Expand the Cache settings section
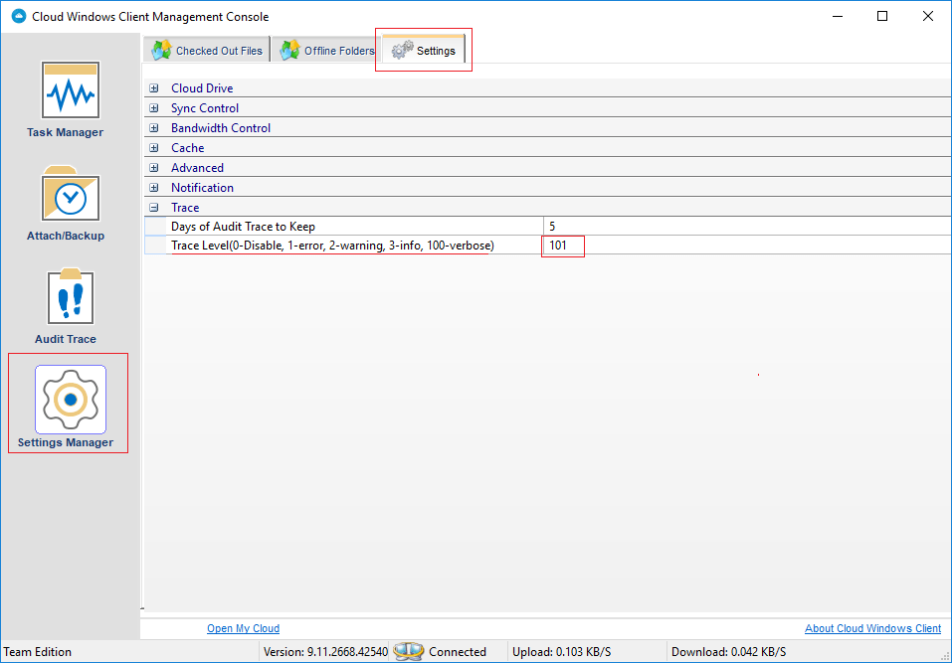The image size is (952, 663). [x=153, y=147]
